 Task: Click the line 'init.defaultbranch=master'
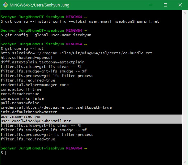coord(29,112)
